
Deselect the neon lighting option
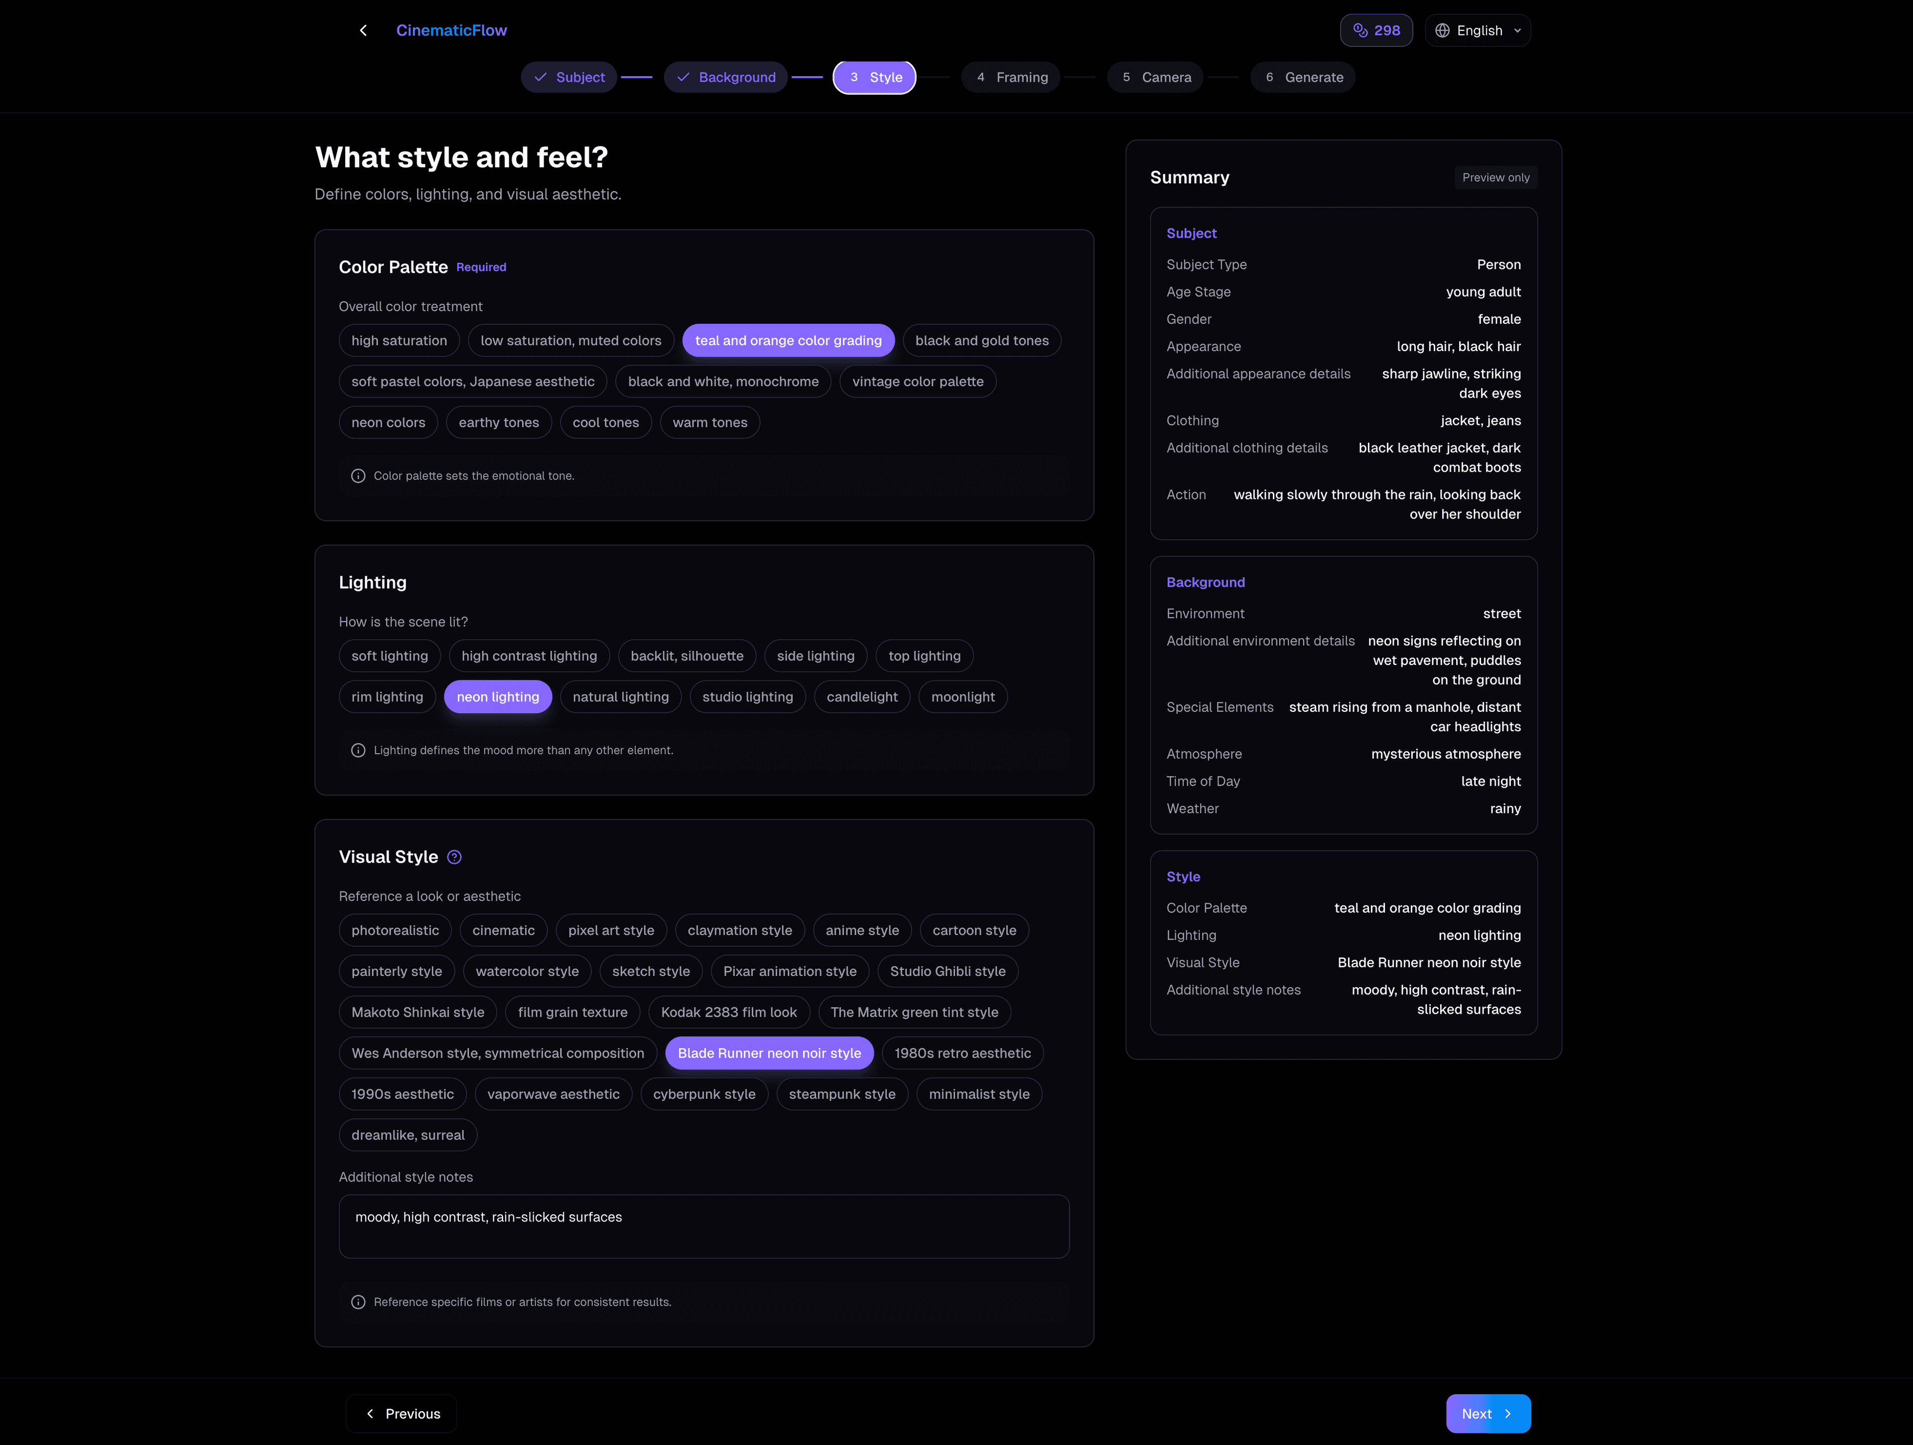tap(497, 696)
